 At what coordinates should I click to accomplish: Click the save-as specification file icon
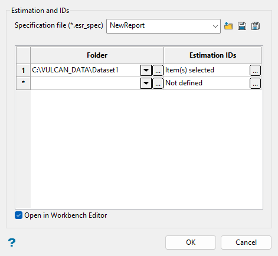[x=256, y=26]
